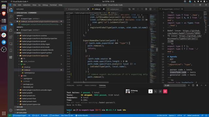Open Slack from the dock
Screen dimensions: 209x117
[4, 35]
